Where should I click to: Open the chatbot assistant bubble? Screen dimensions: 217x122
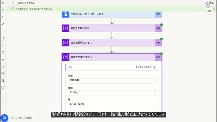click(4, 118)
